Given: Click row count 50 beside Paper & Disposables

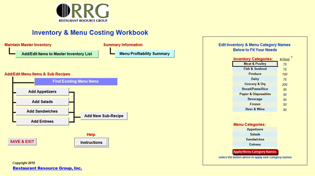Looking at the screenshot, I should 285,95.
